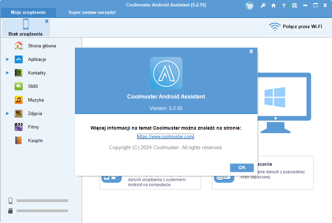Select Strona główna in sidebar
Viewport: 332px width, 223px height.
click(42, 46)
